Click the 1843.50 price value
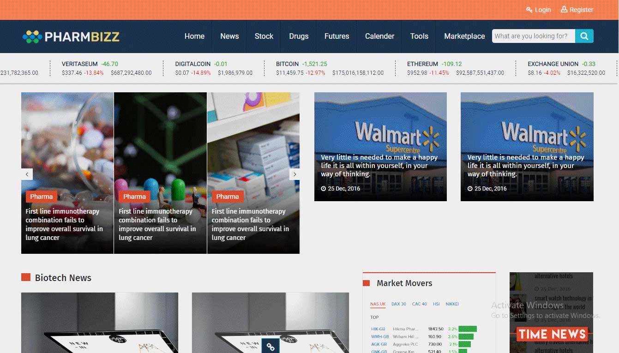 436,329
